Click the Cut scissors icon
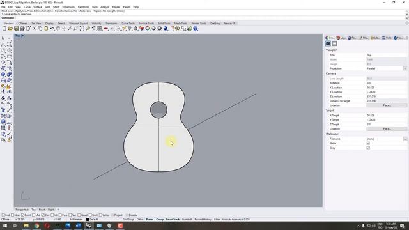Screen dimensions: 409x230 pos(34,28)
